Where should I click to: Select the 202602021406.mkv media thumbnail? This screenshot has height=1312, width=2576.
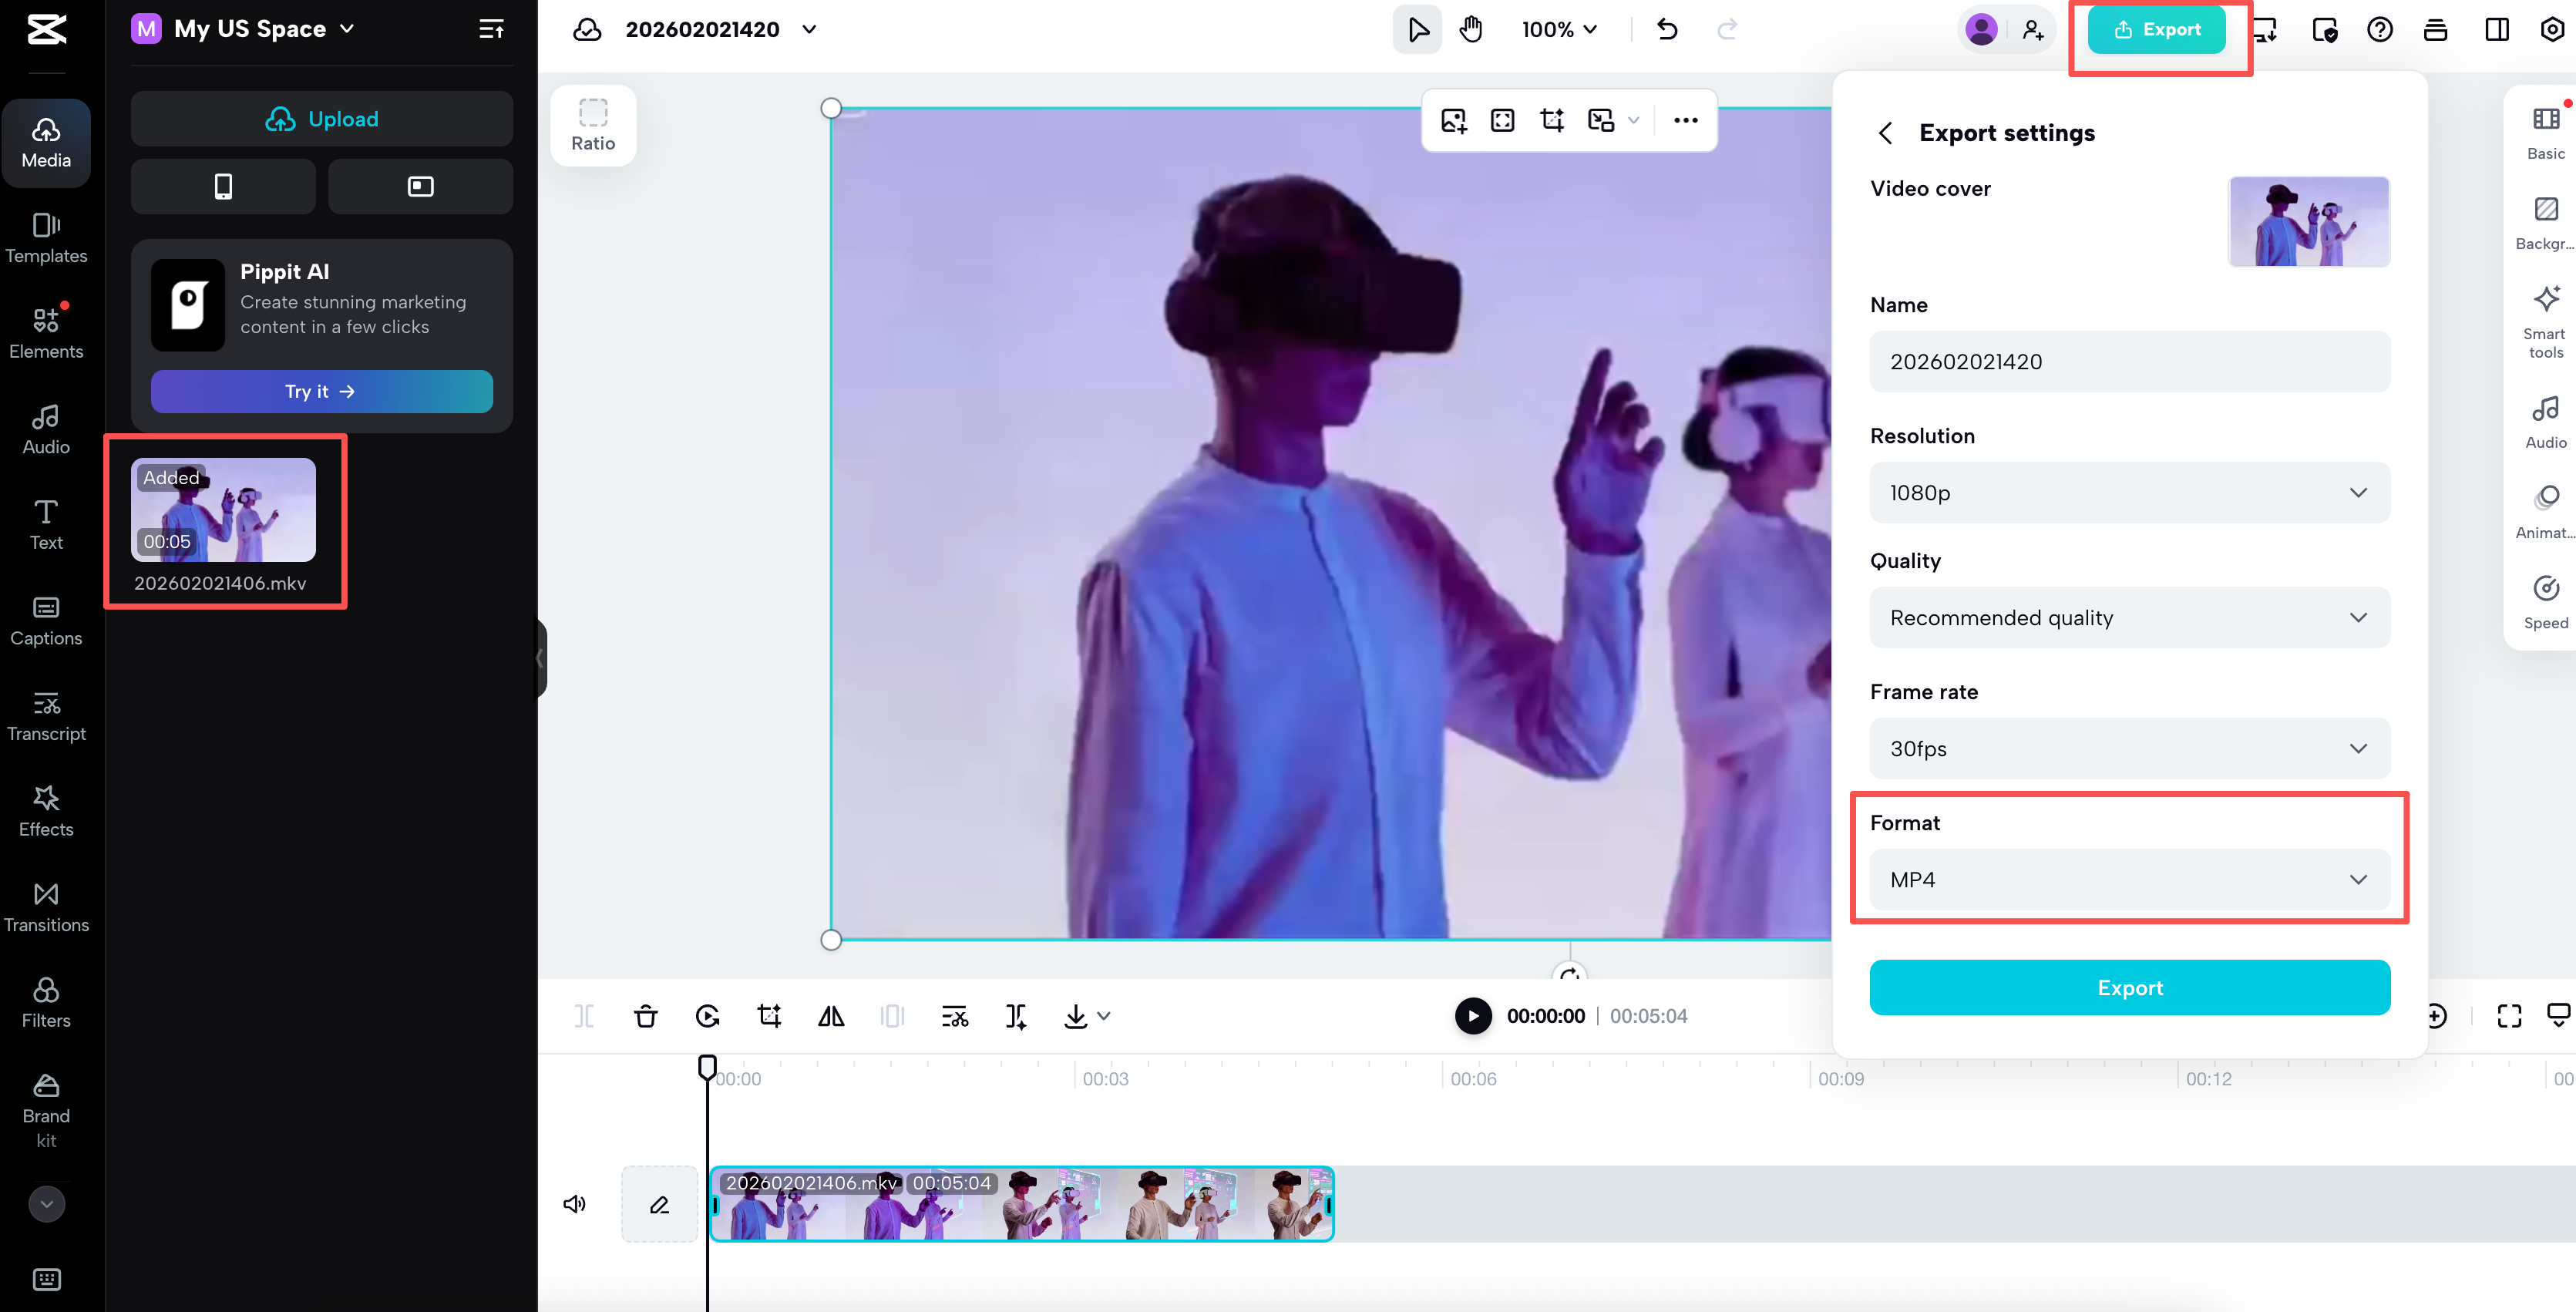tap(223, 510)
